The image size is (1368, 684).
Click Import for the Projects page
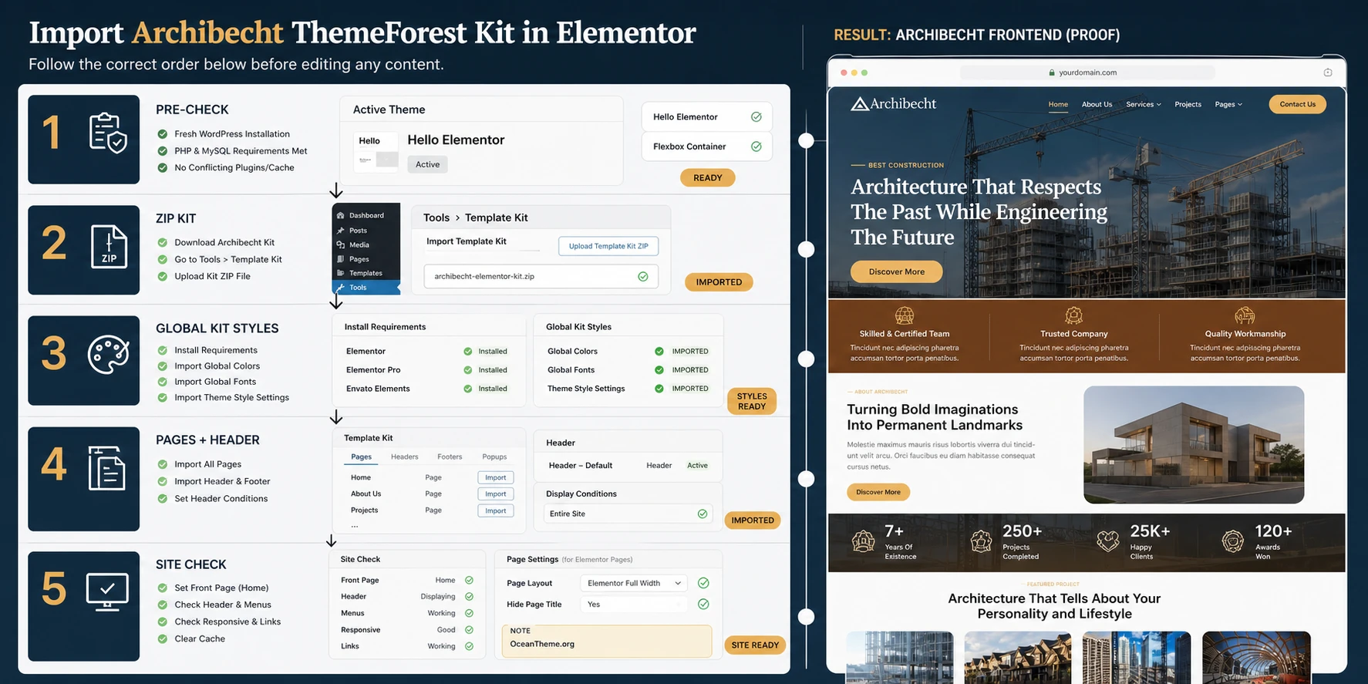point(496,510)
